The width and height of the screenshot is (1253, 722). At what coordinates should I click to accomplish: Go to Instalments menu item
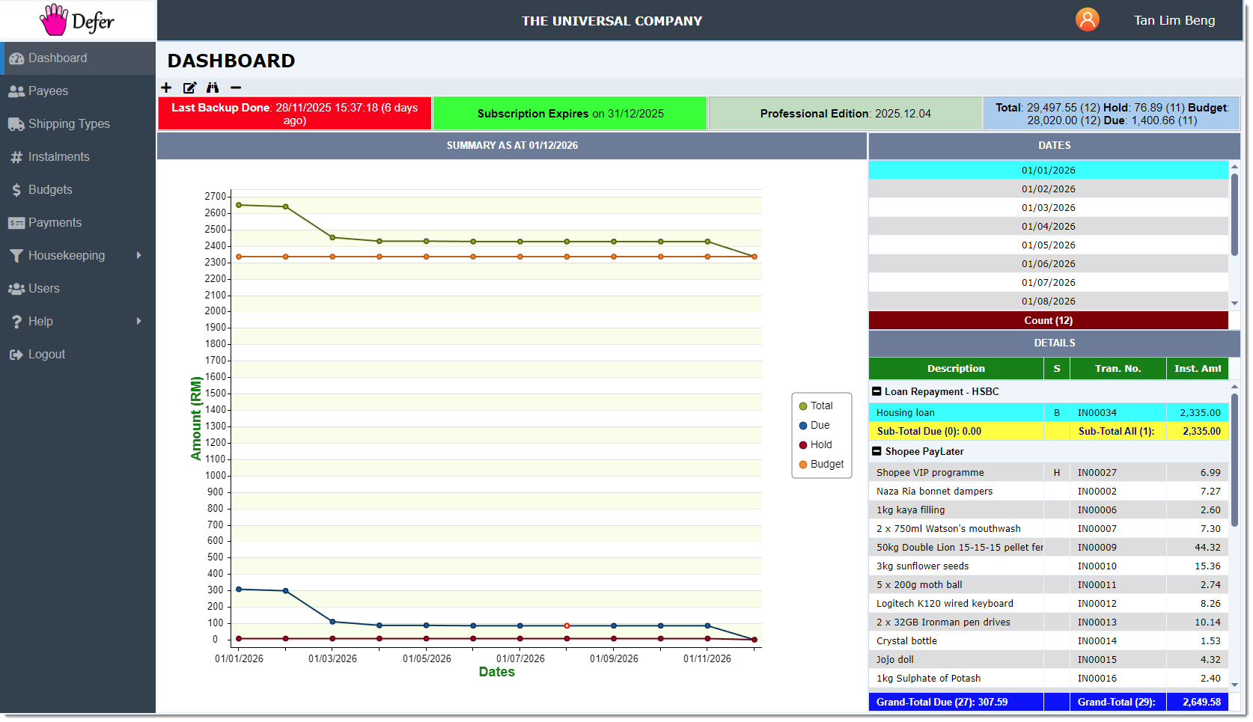[58, 157]
